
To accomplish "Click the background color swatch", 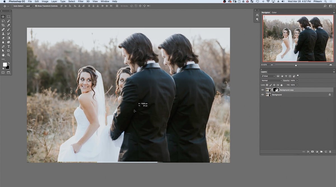I will point(8,68).
